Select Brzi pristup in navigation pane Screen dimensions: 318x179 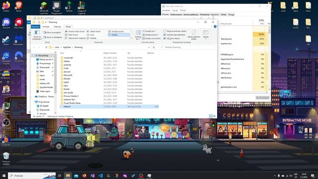point(43,55)
